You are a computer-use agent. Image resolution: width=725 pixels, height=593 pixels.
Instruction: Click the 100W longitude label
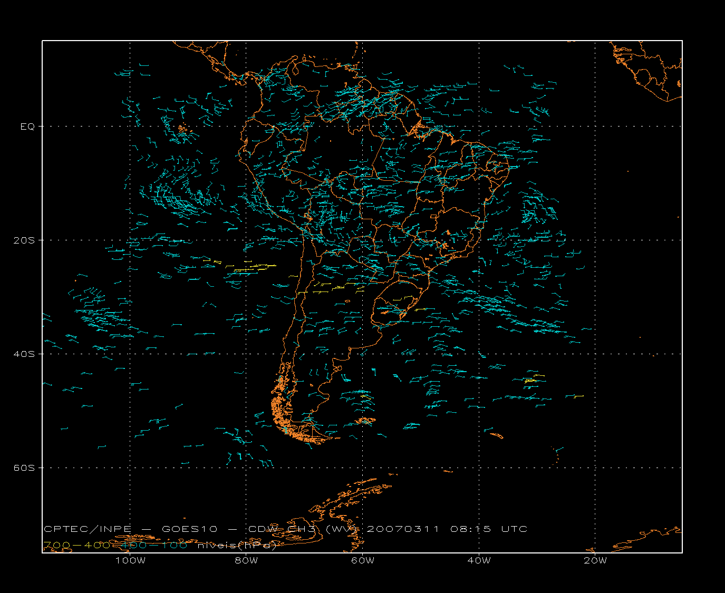(x=130, y=561)
